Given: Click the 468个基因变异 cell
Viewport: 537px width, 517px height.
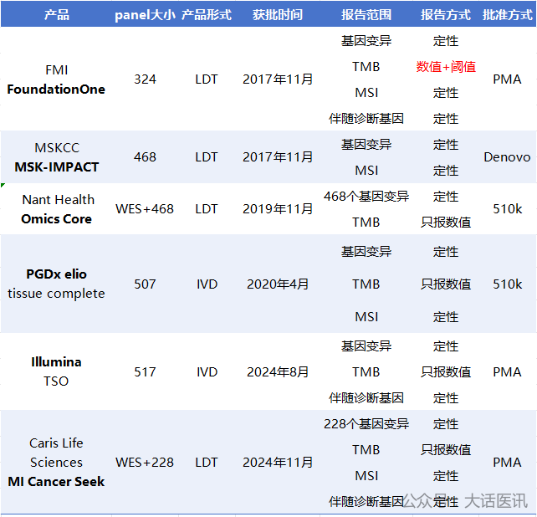Looking at the screenshot, I should pyautogui.click(x=366, y=197).
